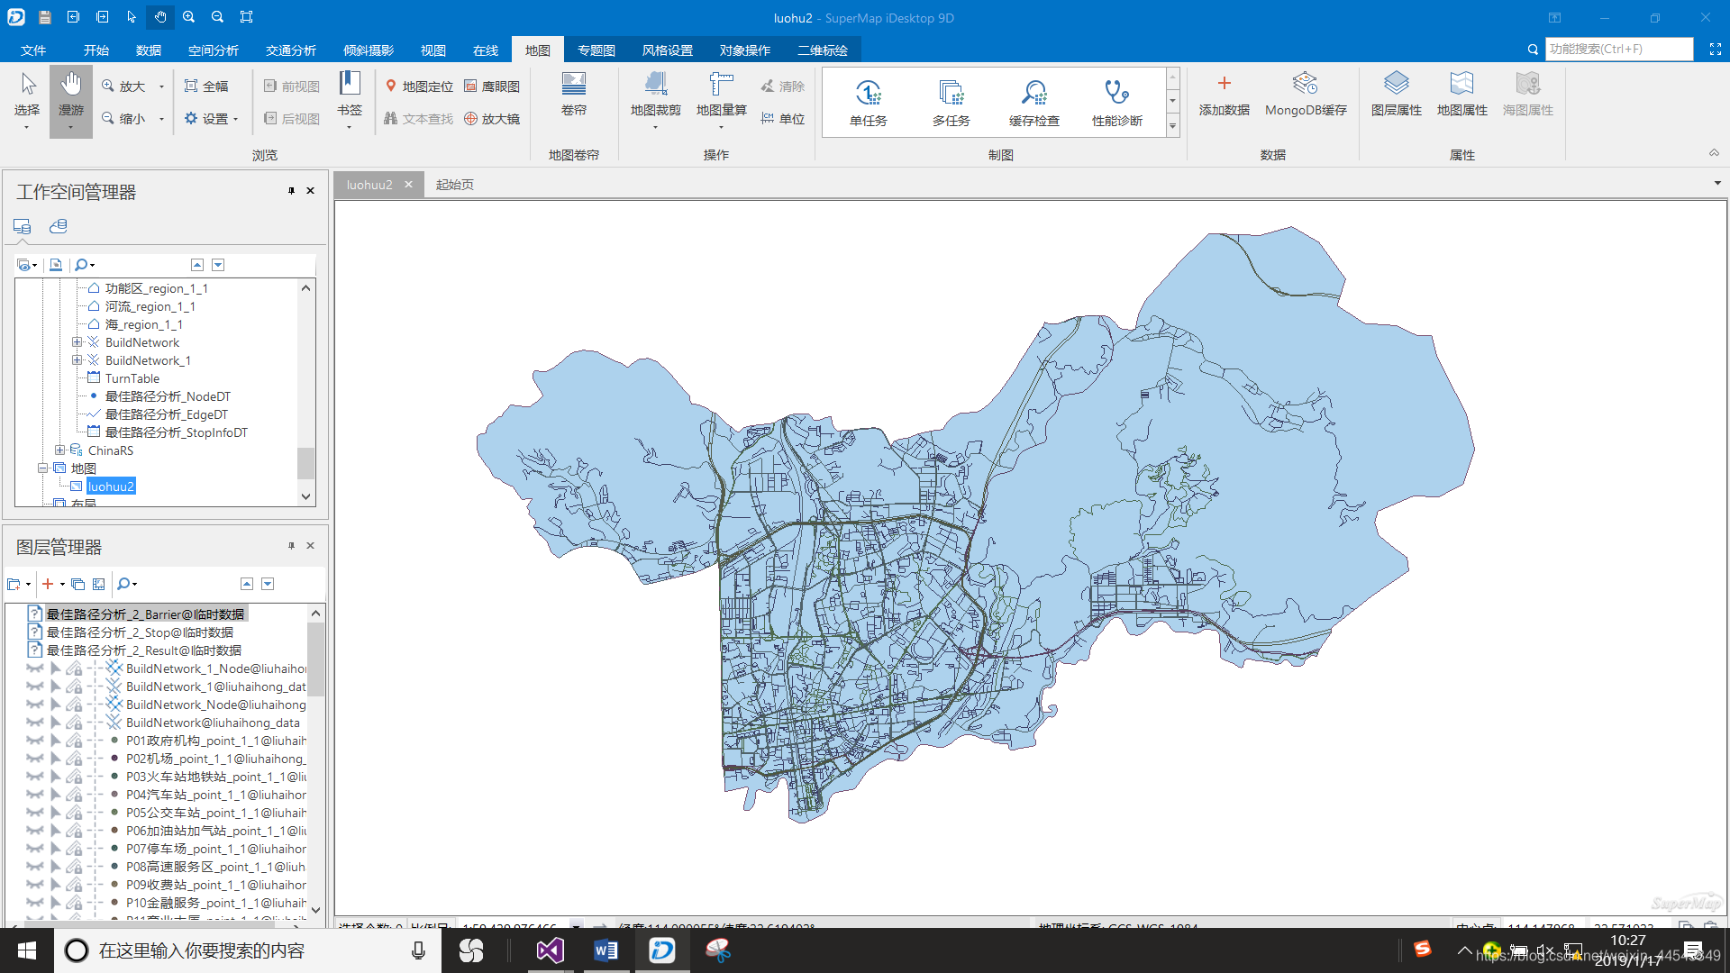Toggle visibility eye of P04汽车站 layer
This screenshot has width=1730, height=973.
tap(35, 795)
